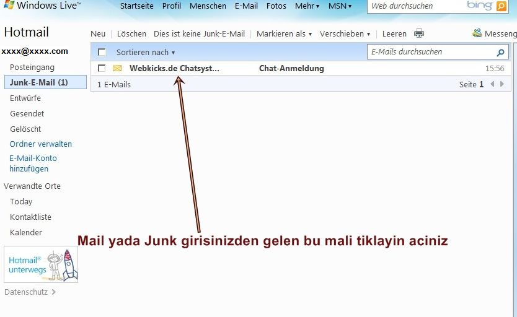Image resolution: width=517 pixels, height=317 pixels.
Task: Open Profil in top navigation
Action: point(172,6)
